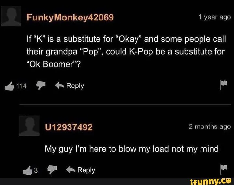
Task: Downvote the FunkyMonkey42069 comment
Action: click(41, 86)
